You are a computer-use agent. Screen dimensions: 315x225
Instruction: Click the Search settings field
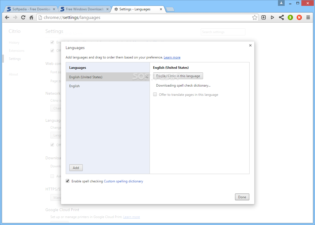(x=223, y=32)
